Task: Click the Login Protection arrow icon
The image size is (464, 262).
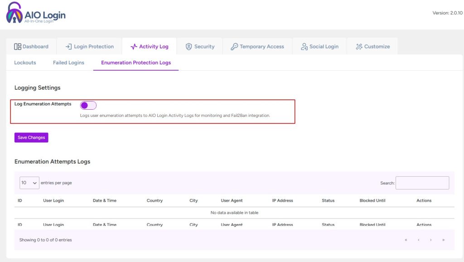Action: pos(68,47)
